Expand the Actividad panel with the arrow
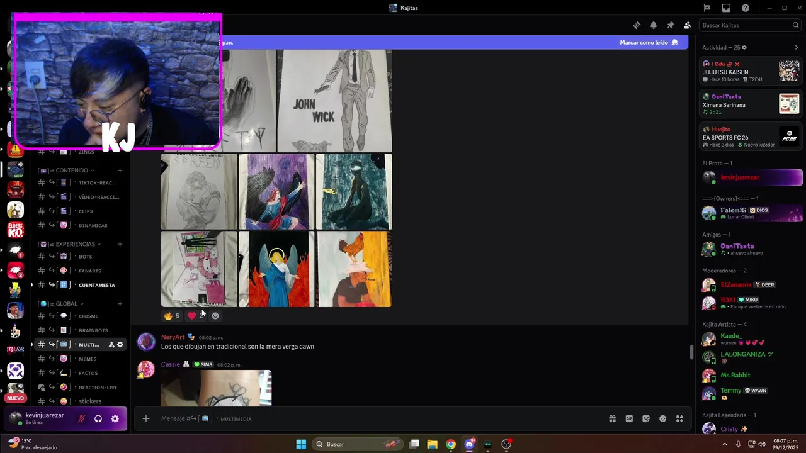Screen dimensions: 806x453 (796, 47)
